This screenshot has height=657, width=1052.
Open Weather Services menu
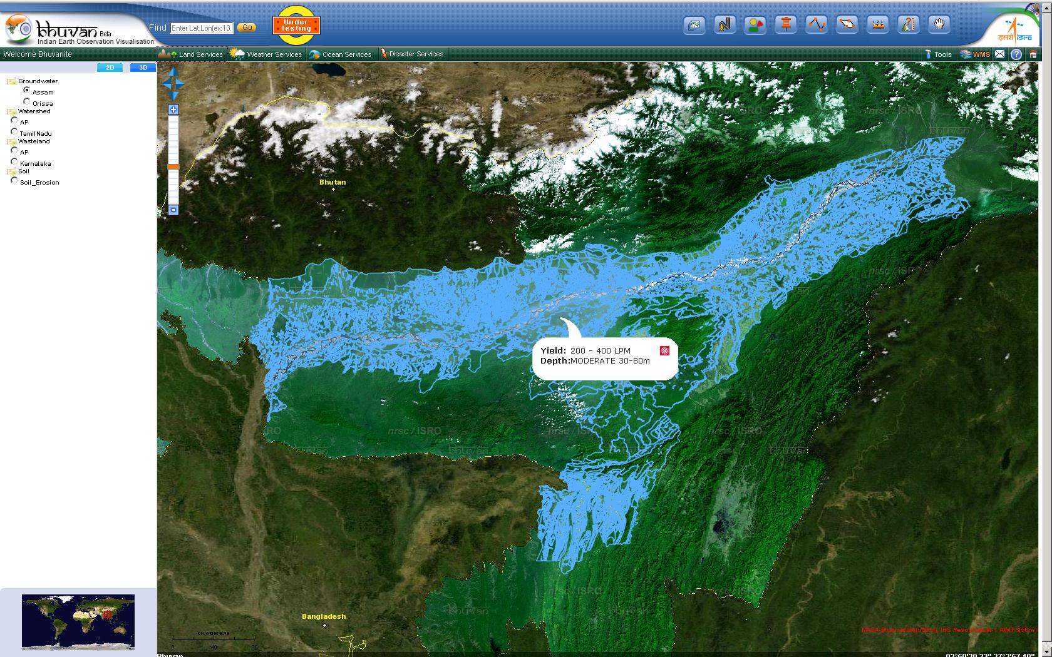(266, 54)
